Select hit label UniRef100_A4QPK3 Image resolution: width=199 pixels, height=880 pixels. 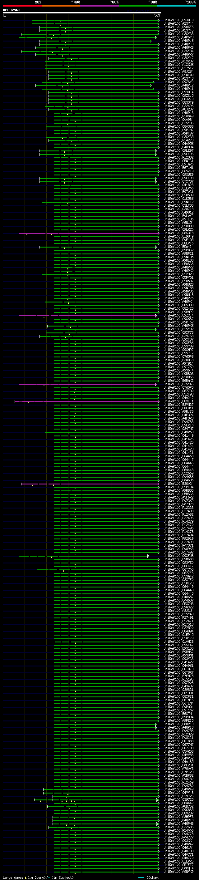tap(178, 44)
